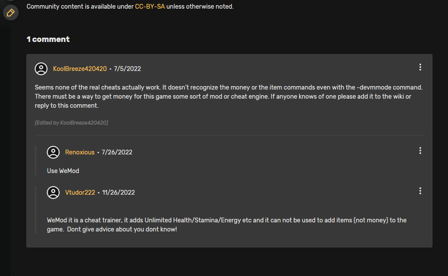448x276 pixels.
Task: Open Vtudor222's user profile link
Action: pyautogui.click(x=80, y=193)
